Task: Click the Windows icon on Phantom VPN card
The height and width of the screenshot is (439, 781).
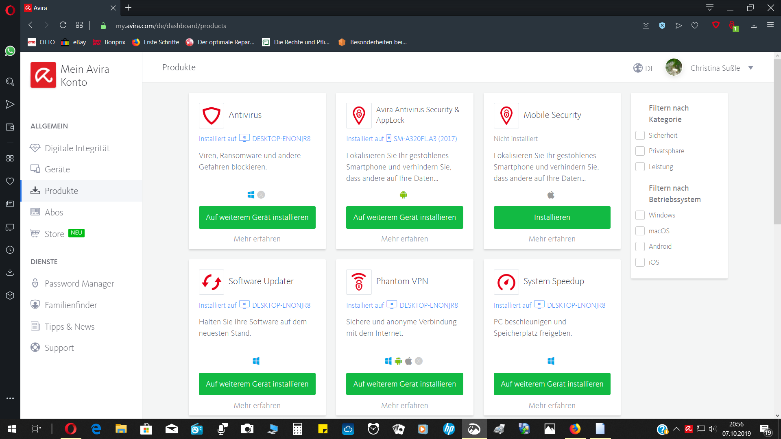Action: [388, 361]
